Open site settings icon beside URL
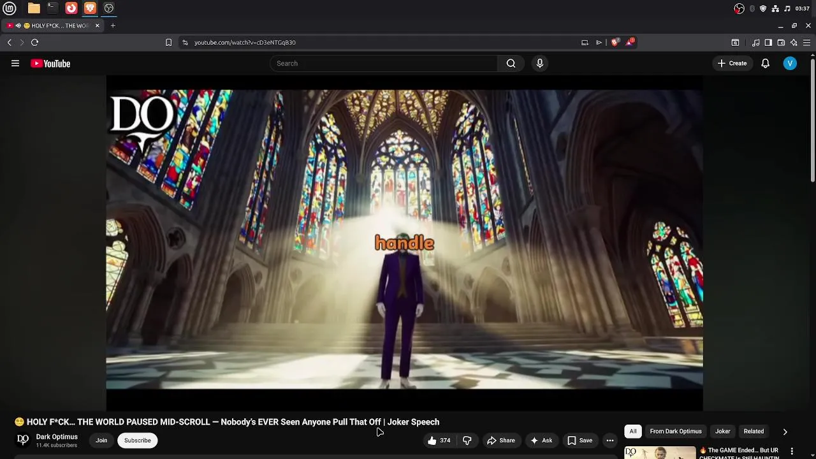Viewport: 816px width, 459px height. [185, 42]
